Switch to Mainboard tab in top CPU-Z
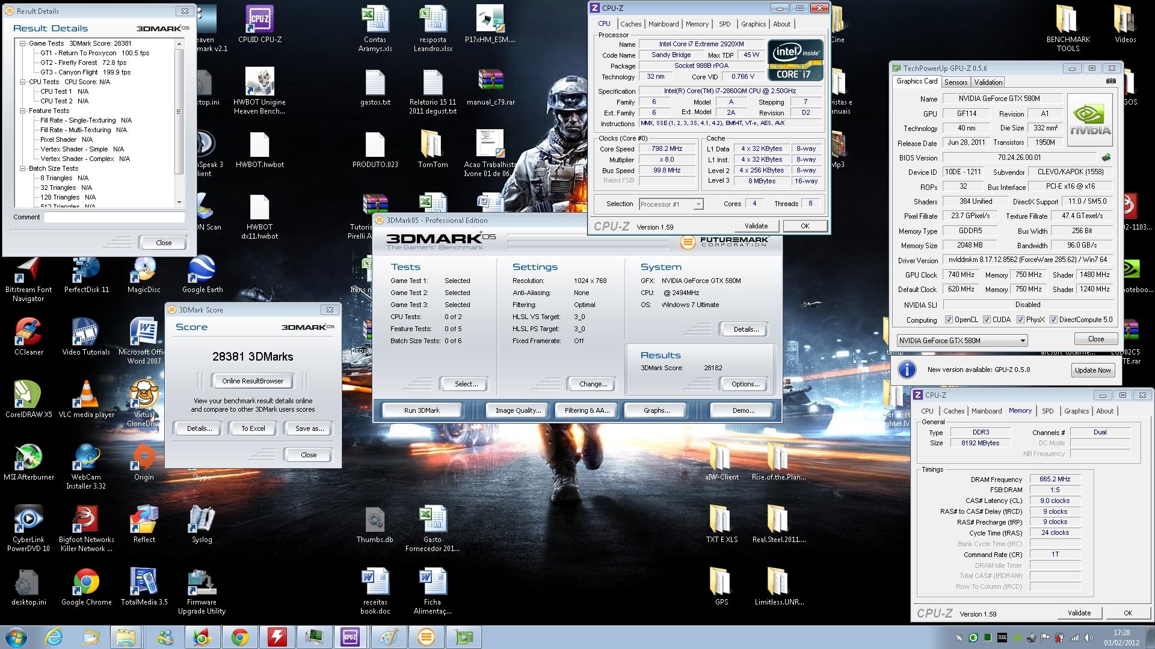This screenshot has width=1155, height=649. 664,24
